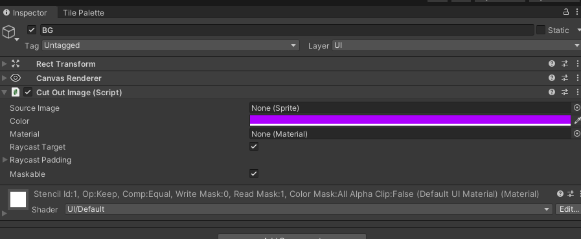Click the Source Image label

point(34,108)
